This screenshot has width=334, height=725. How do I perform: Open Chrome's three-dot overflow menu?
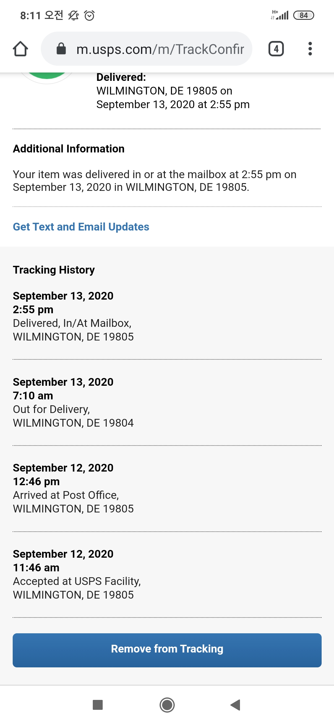[310, 49]
